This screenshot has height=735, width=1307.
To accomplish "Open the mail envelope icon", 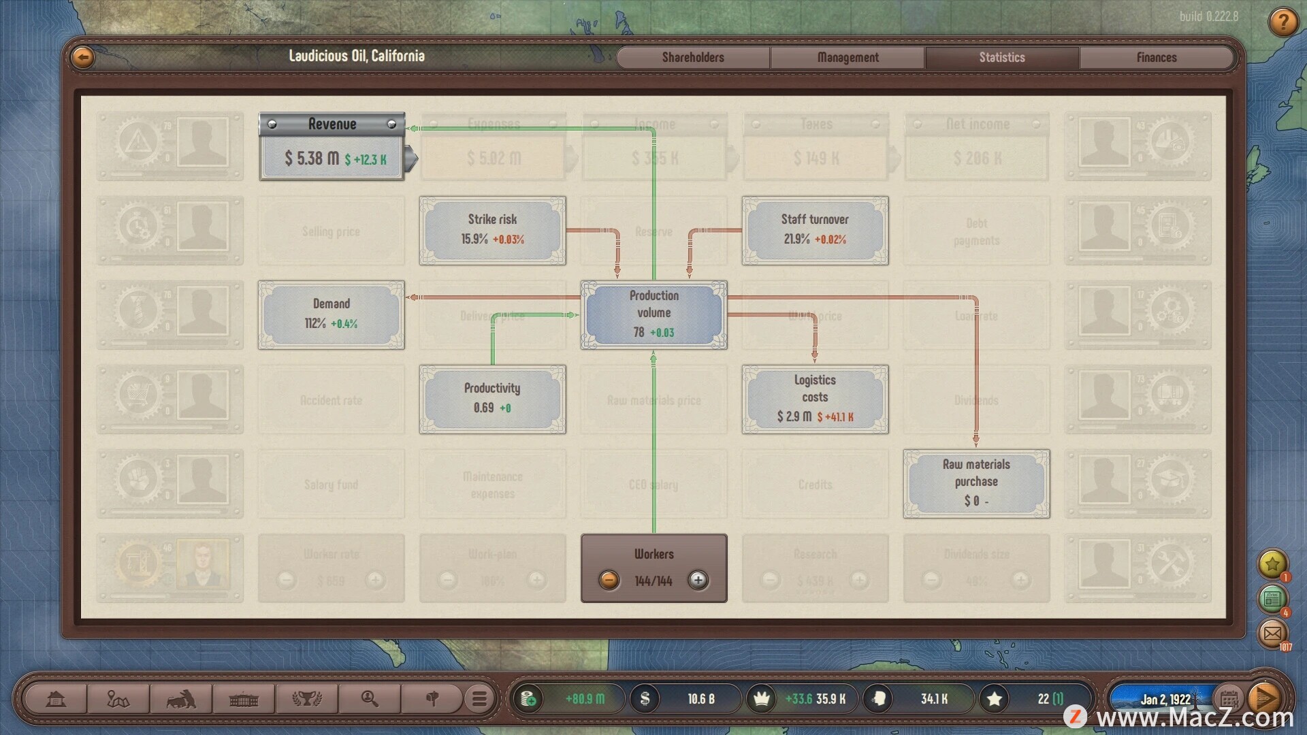I will (1272, 634).
